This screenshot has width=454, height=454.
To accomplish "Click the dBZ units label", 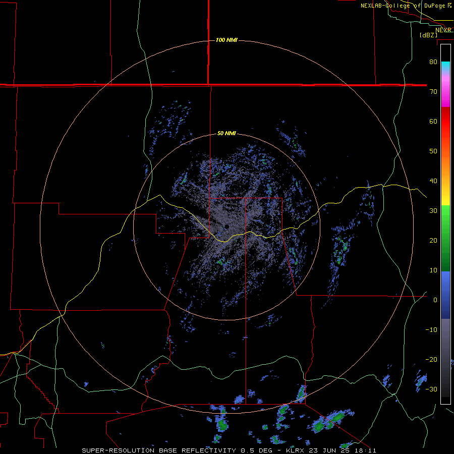I will point(428,35).
